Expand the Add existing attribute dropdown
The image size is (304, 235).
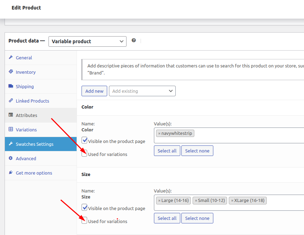coord(142,91)
